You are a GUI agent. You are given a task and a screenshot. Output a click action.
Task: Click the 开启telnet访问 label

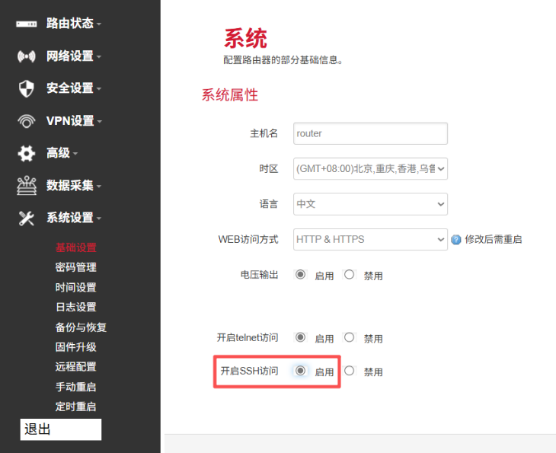[x=248, y=337]
